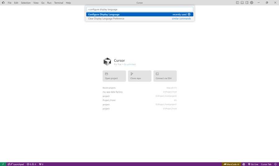The width and height of the screenshot is (279, 166).
Task: Click the Cursor app logo in the title bar
Action: coord(3,3)
